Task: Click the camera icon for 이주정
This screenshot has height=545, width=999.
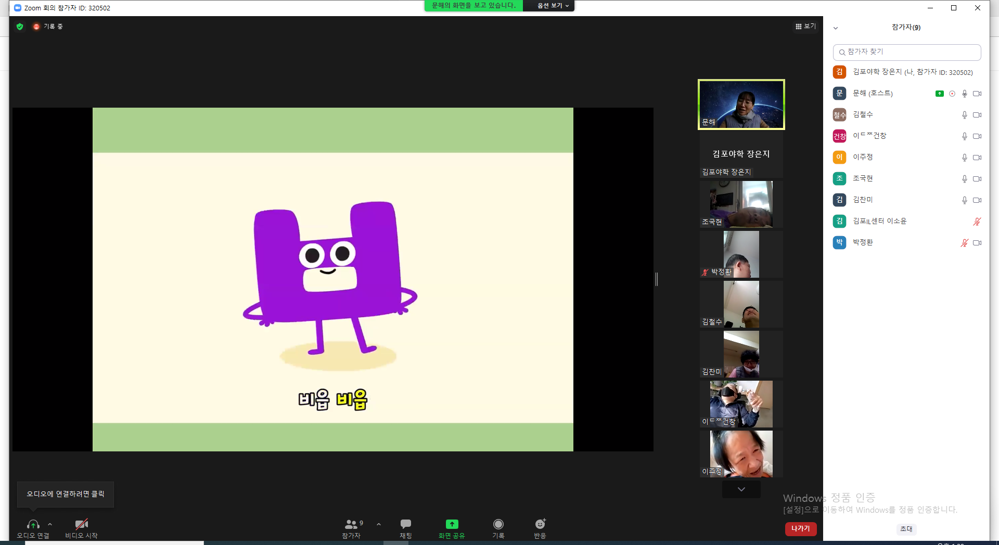Action: click(x=977, y=158)
